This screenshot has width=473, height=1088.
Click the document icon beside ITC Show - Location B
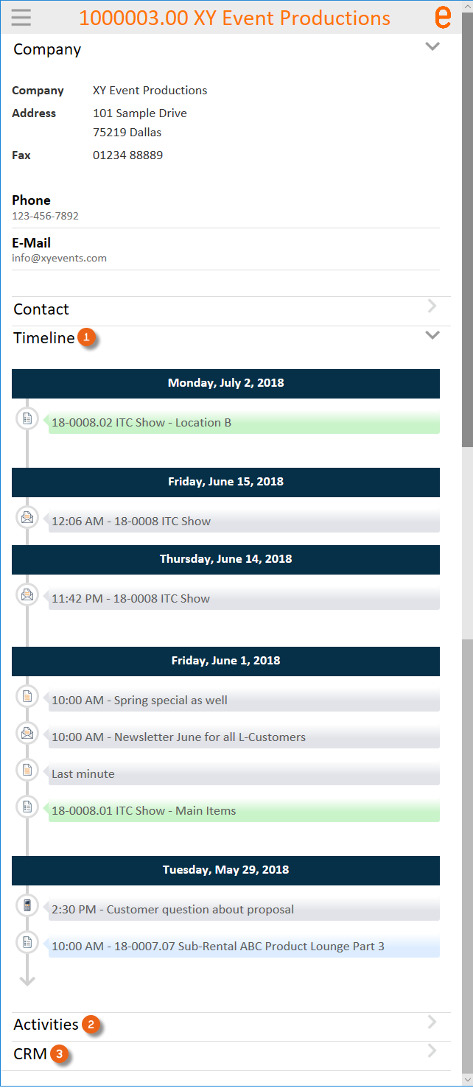[27, 418]
